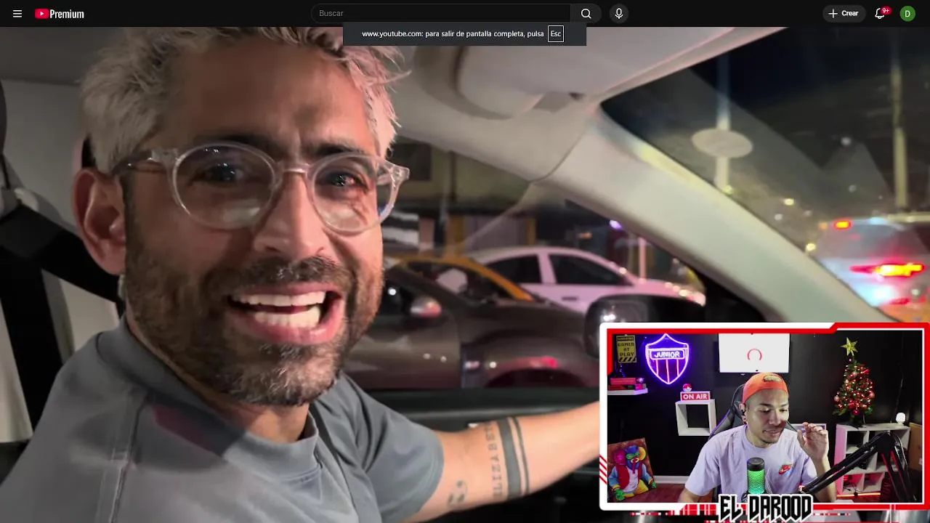Click the magnifying glass search button

pyautogui.click(x=586, y=13)
